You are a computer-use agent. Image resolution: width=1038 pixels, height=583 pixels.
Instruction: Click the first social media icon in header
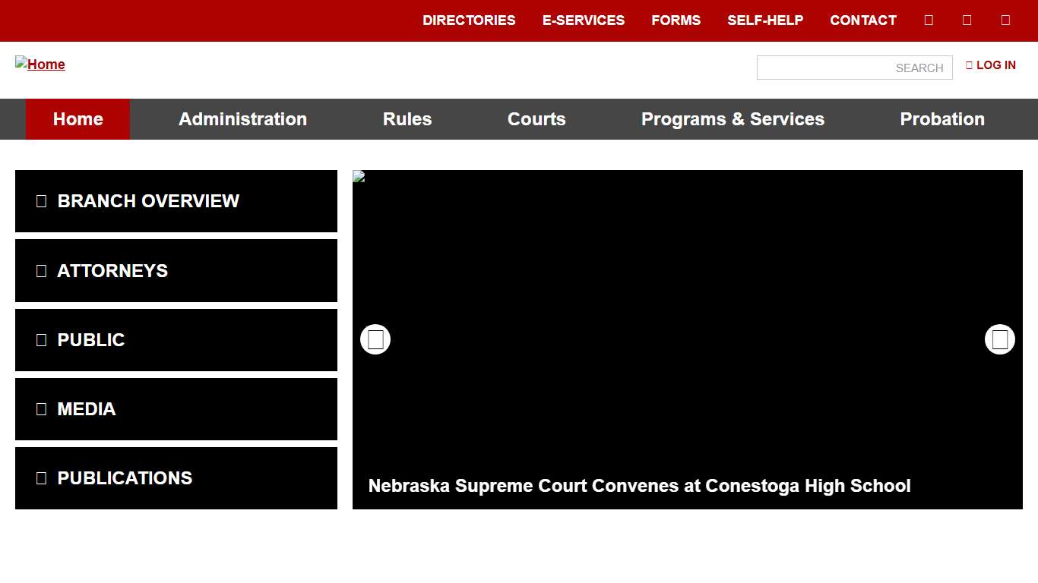click(x=929, y=20)
